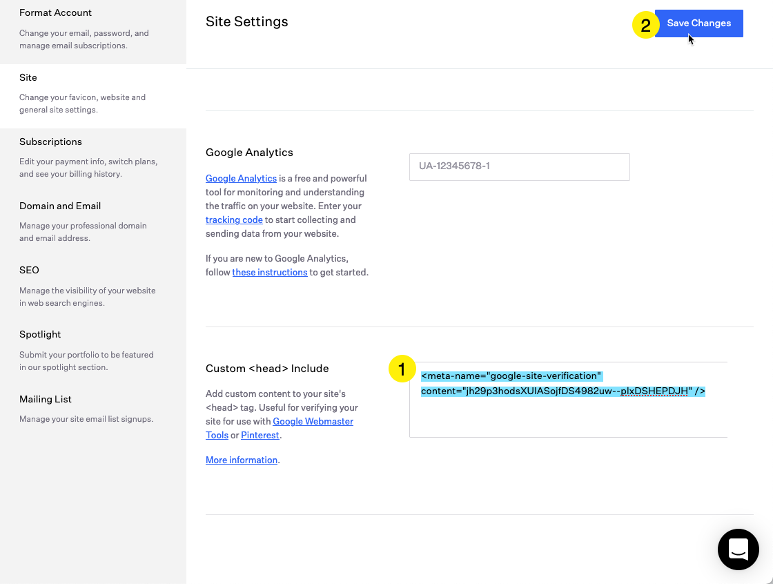Click the Site Settings page heading
Screen dimensions: 773x584
coord(246,22)
